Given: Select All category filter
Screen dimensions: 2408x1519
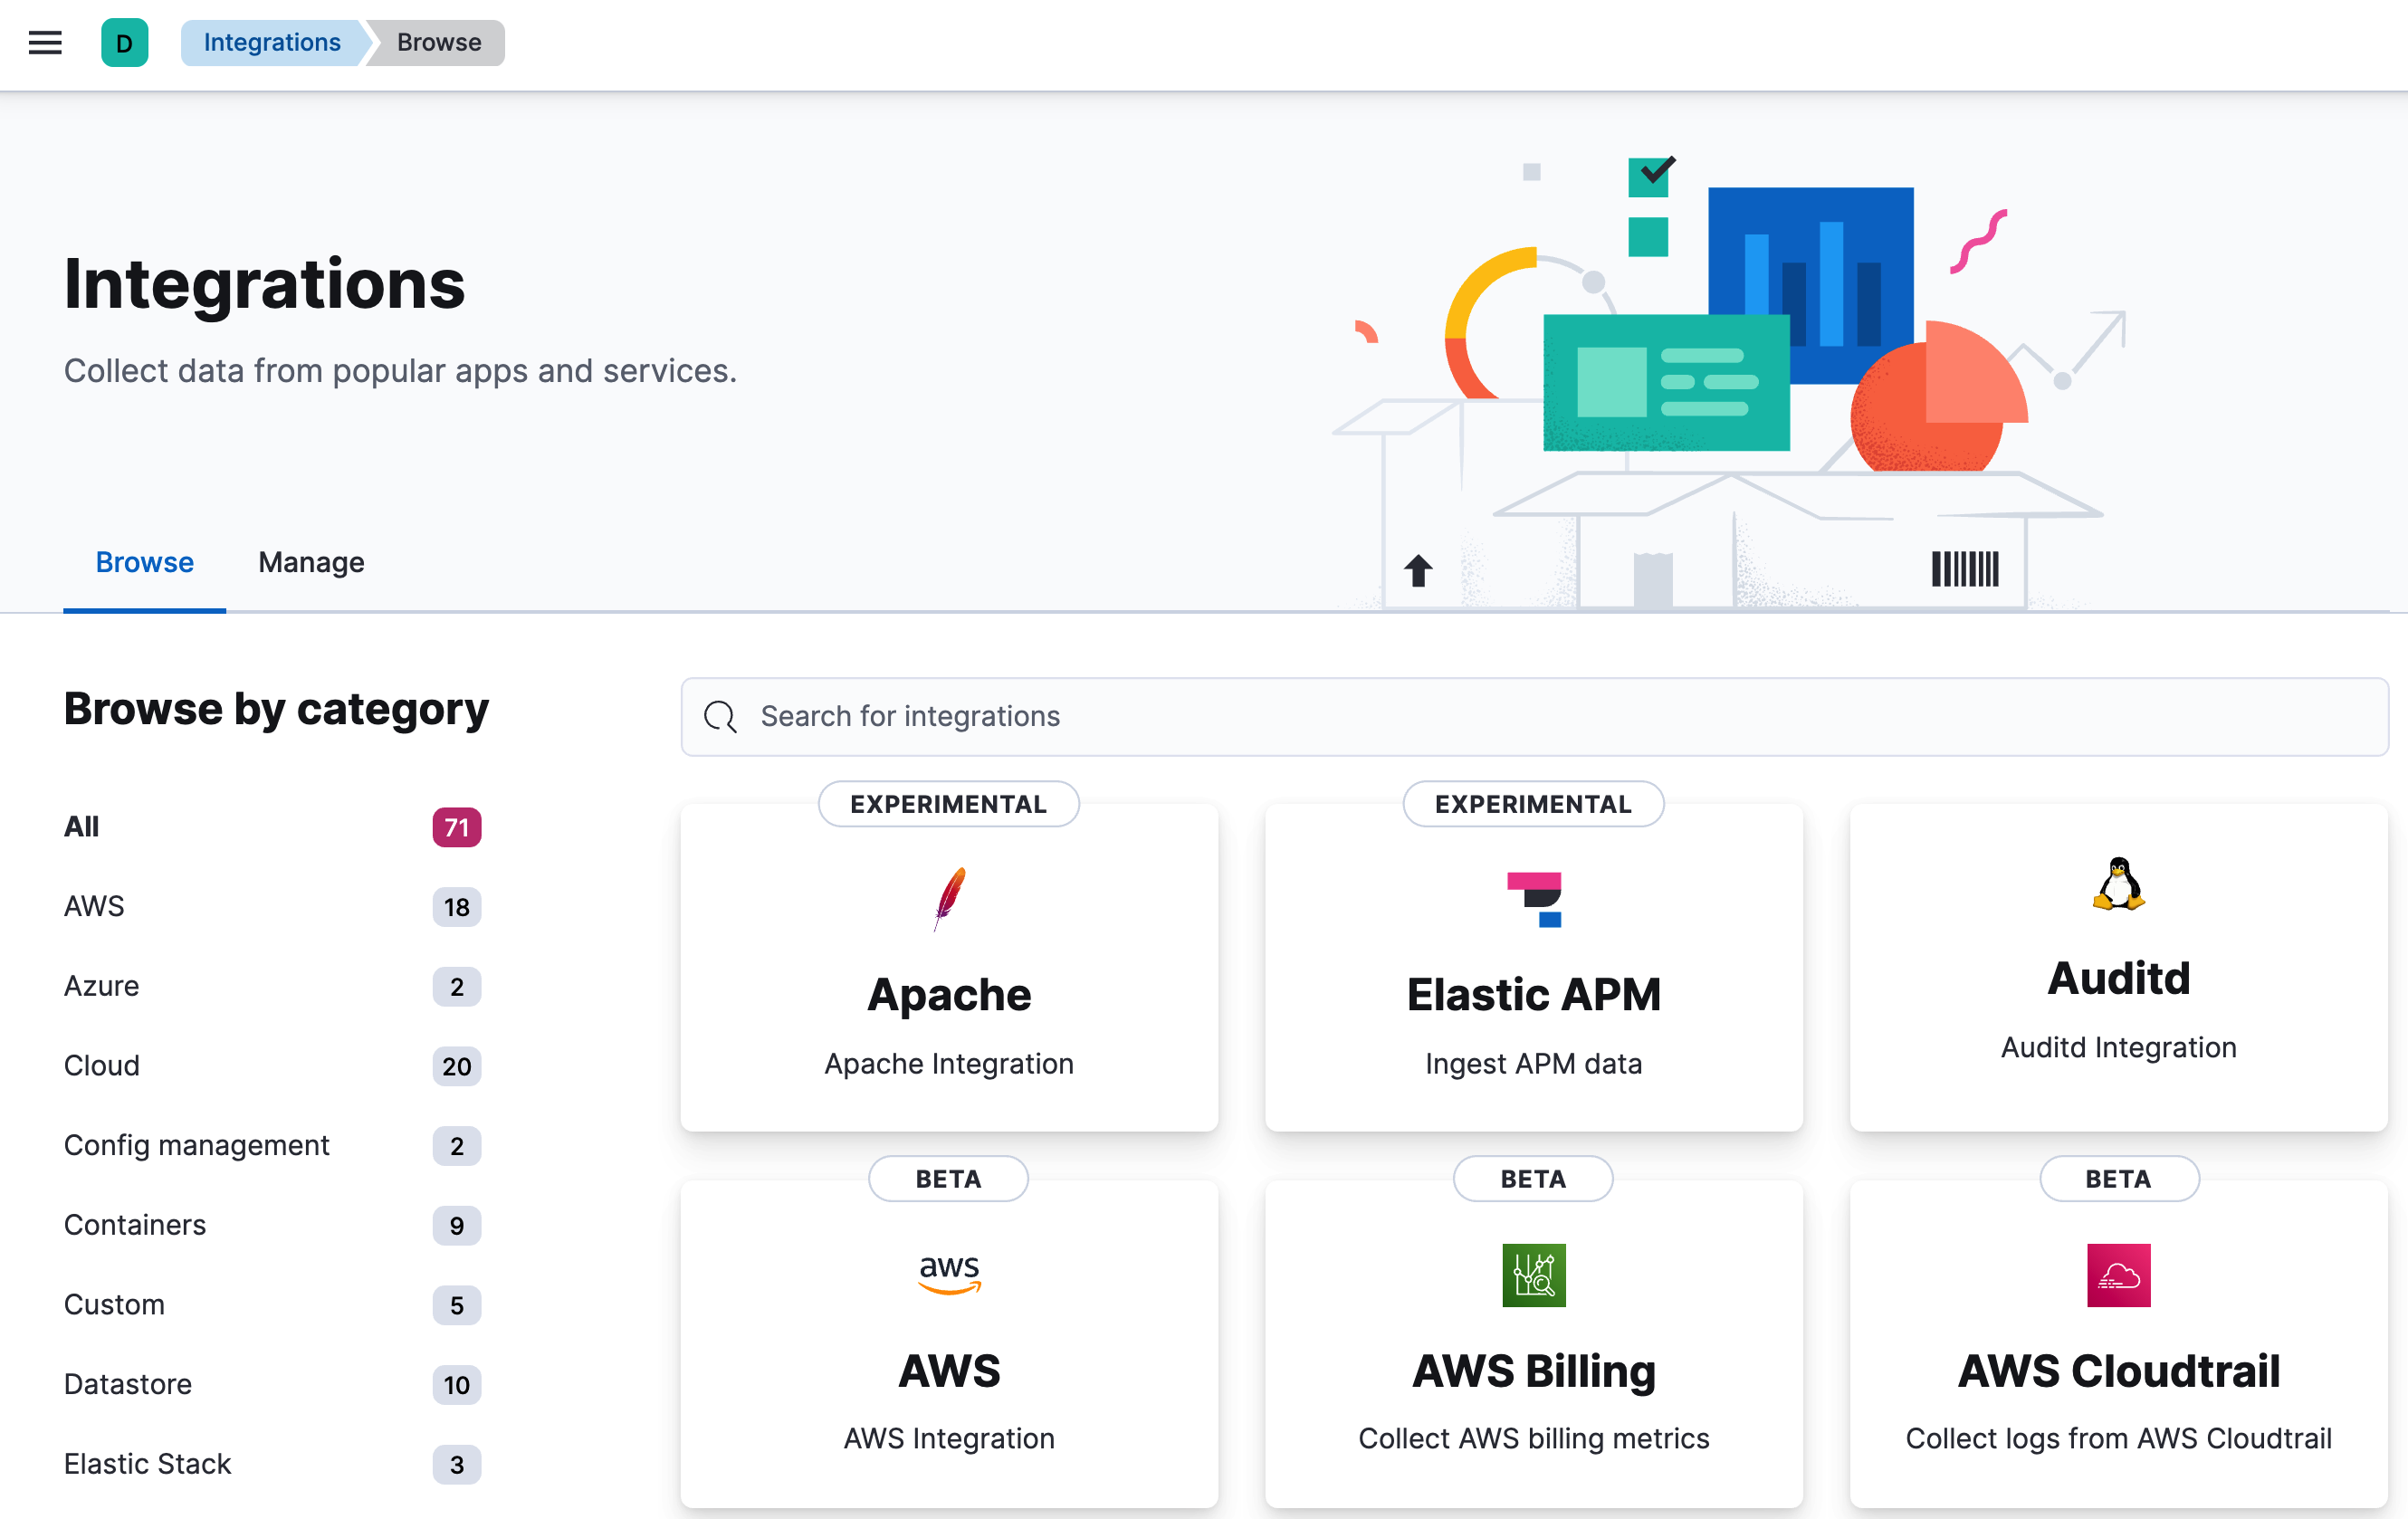Looking at the screenshot, I should point(81,826).
